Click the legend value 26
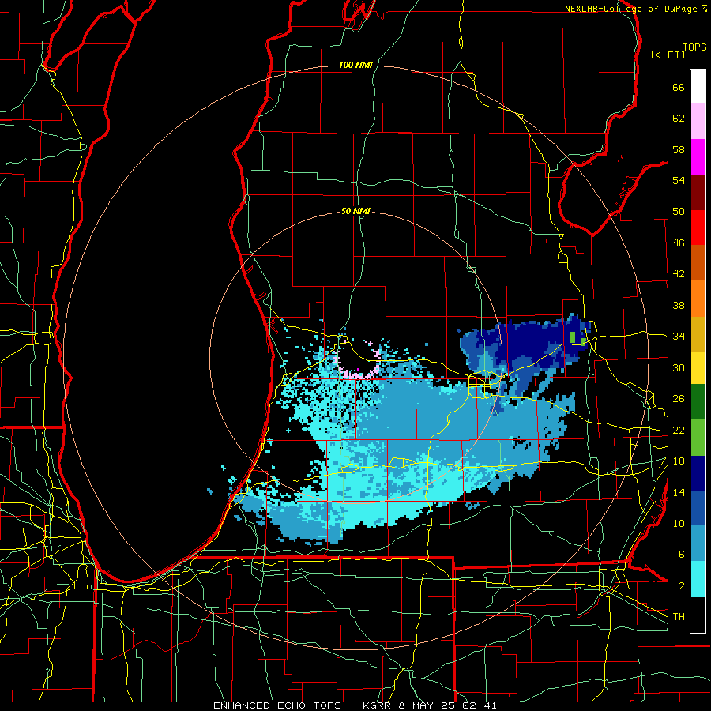The image size is (711, 711). [x=679, y=399]
